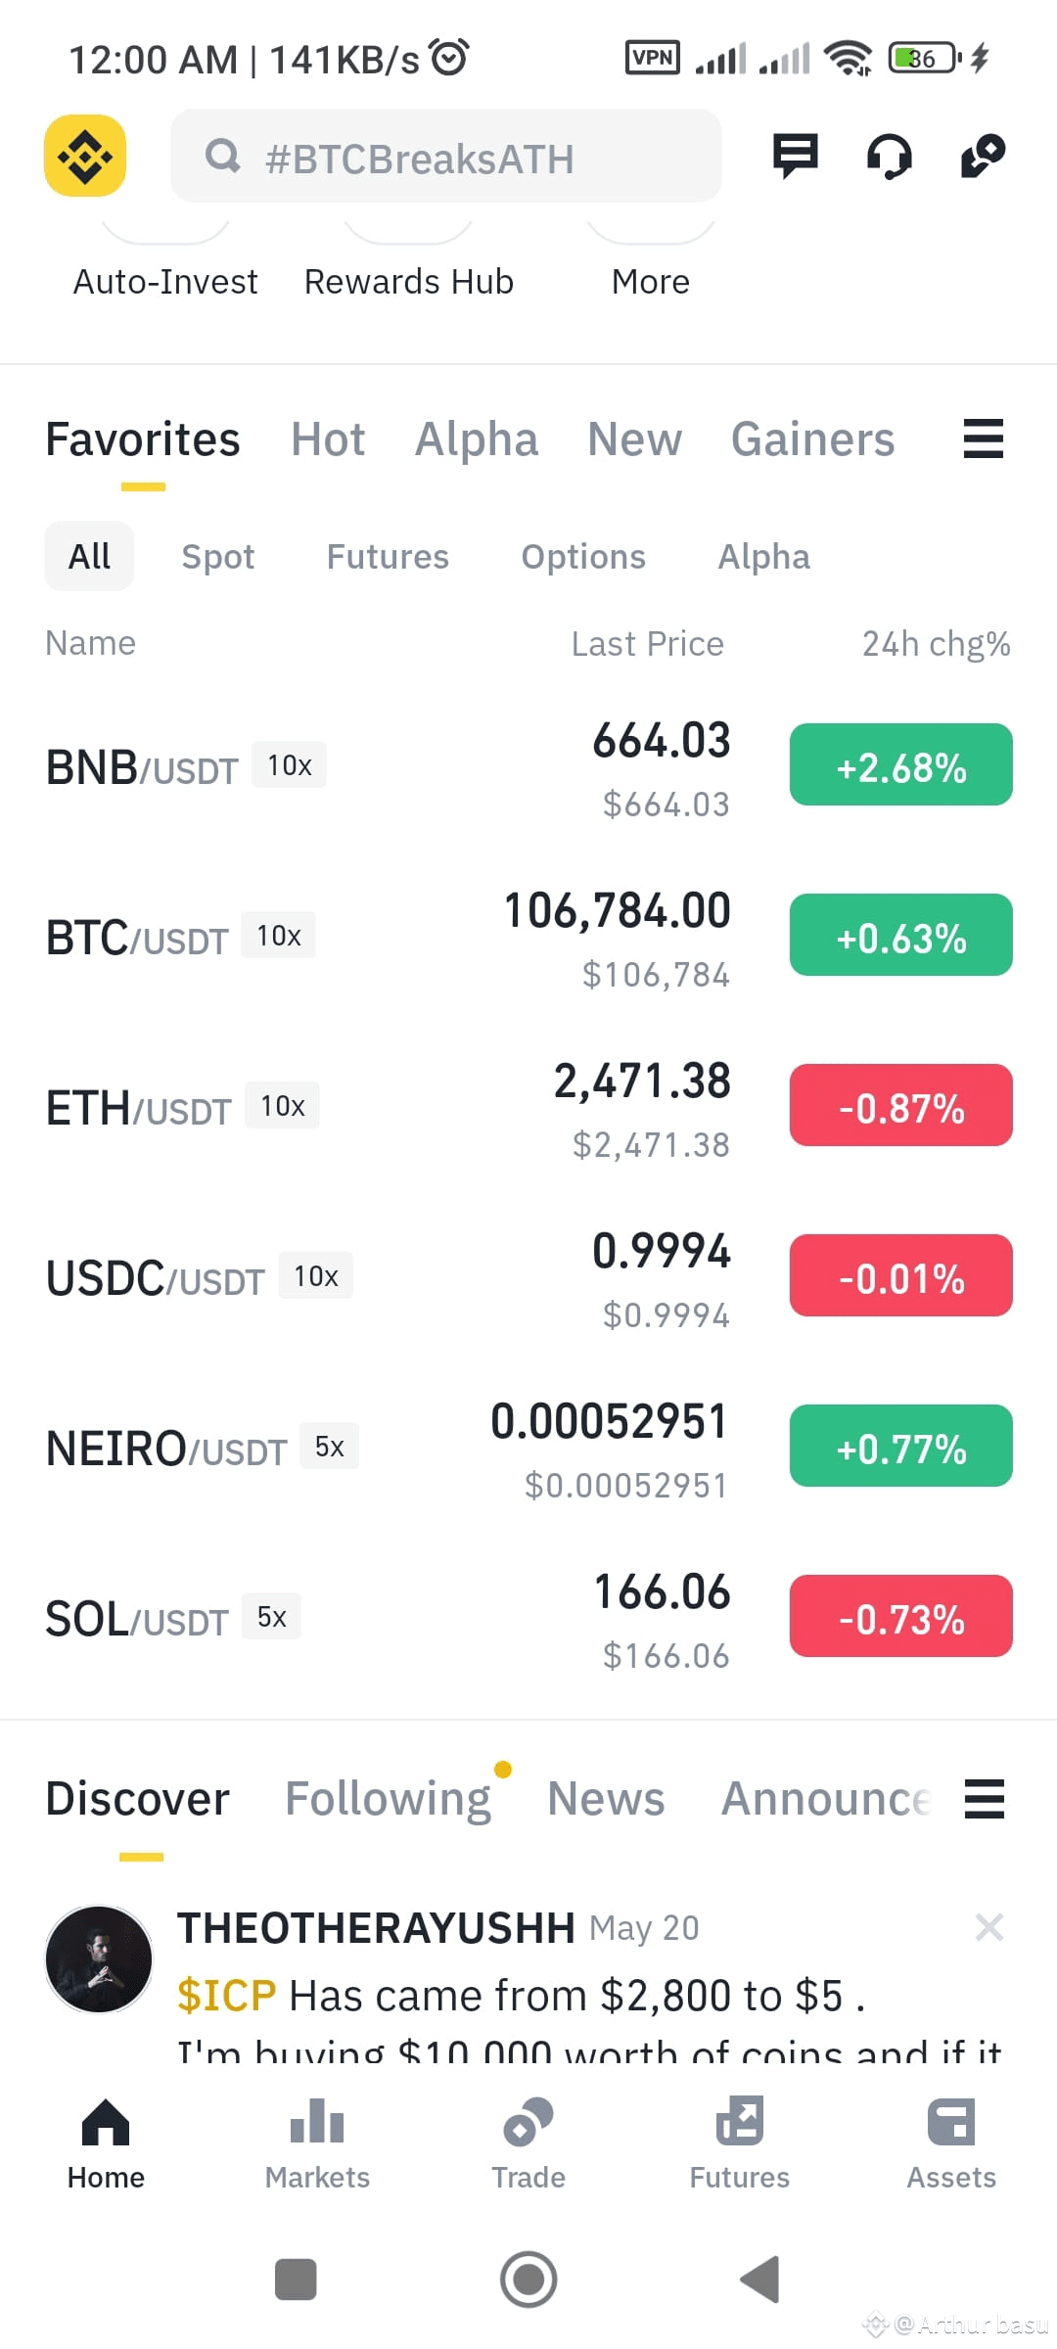Expand the Discover feed menu icon
The image size is (1057, 2349).
(985, 1798)
